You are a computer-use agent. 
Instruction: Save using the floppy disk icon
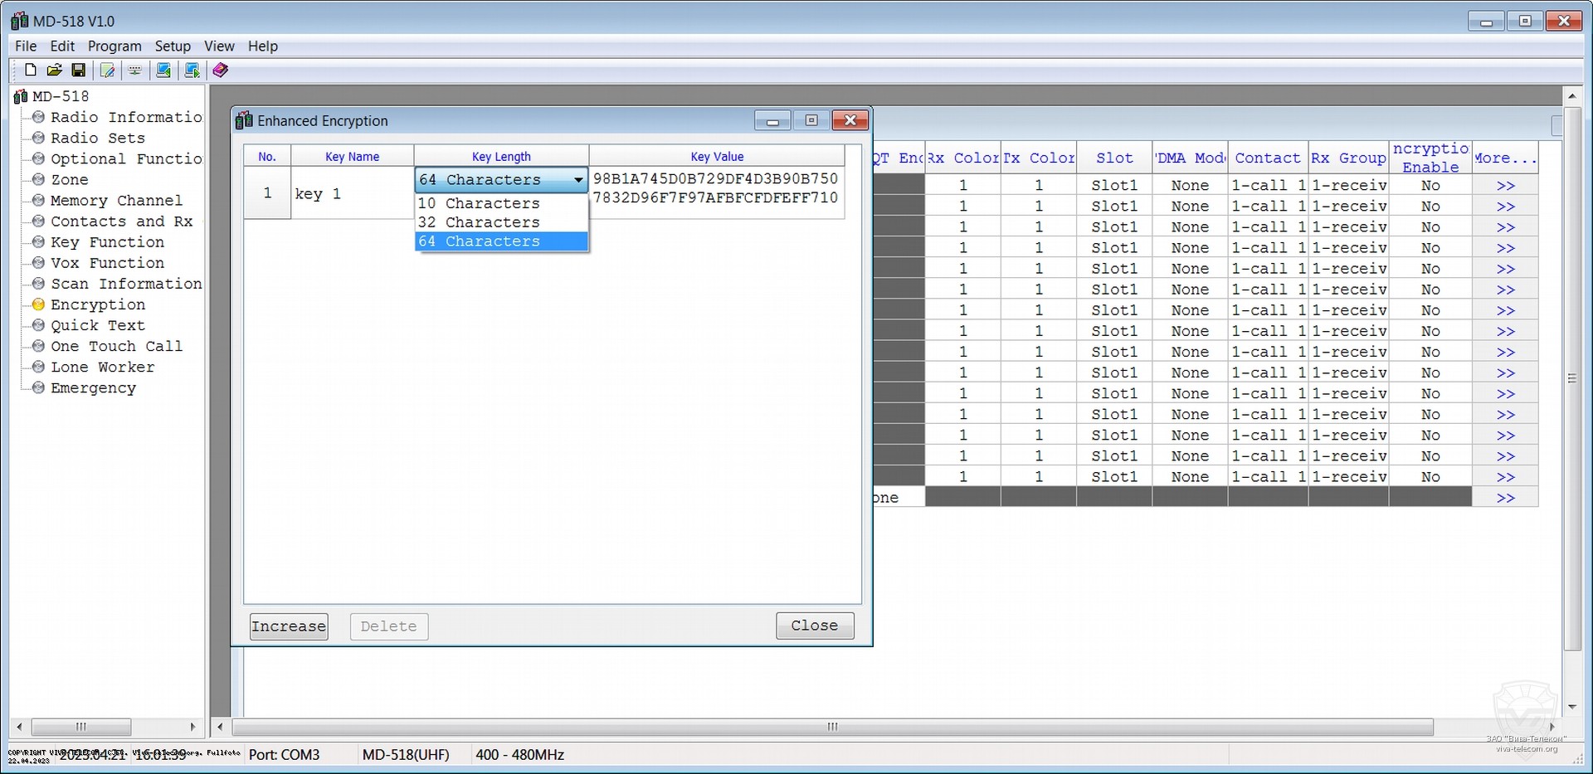click(x=79, y=71)
